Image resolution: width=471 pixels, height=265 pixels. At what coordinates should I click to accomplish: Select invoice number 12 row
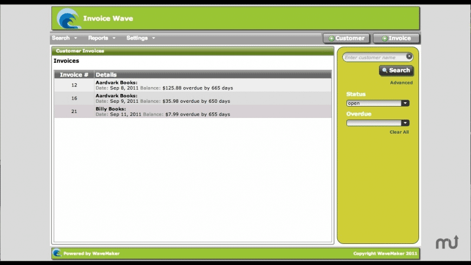(x=193, y=85)
